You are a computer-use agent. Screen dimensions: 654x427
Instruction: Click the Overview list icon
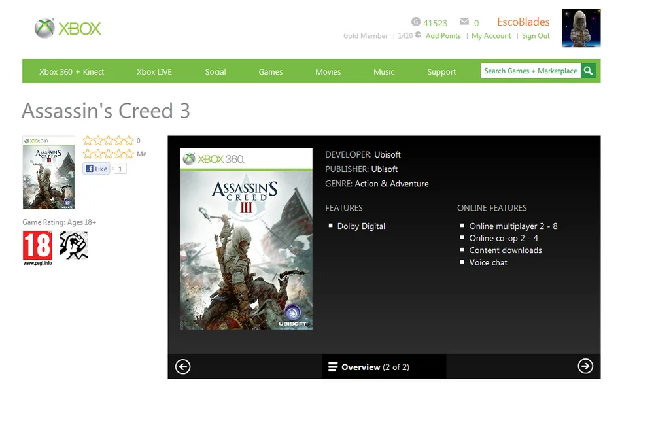coord(332,367)
